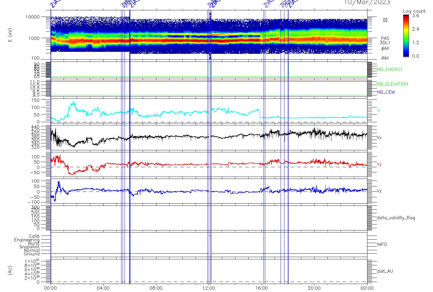Click the (AU) axis title
This screenshot has width=433, height=292.
pyautogui.click(x=10, y=271)
